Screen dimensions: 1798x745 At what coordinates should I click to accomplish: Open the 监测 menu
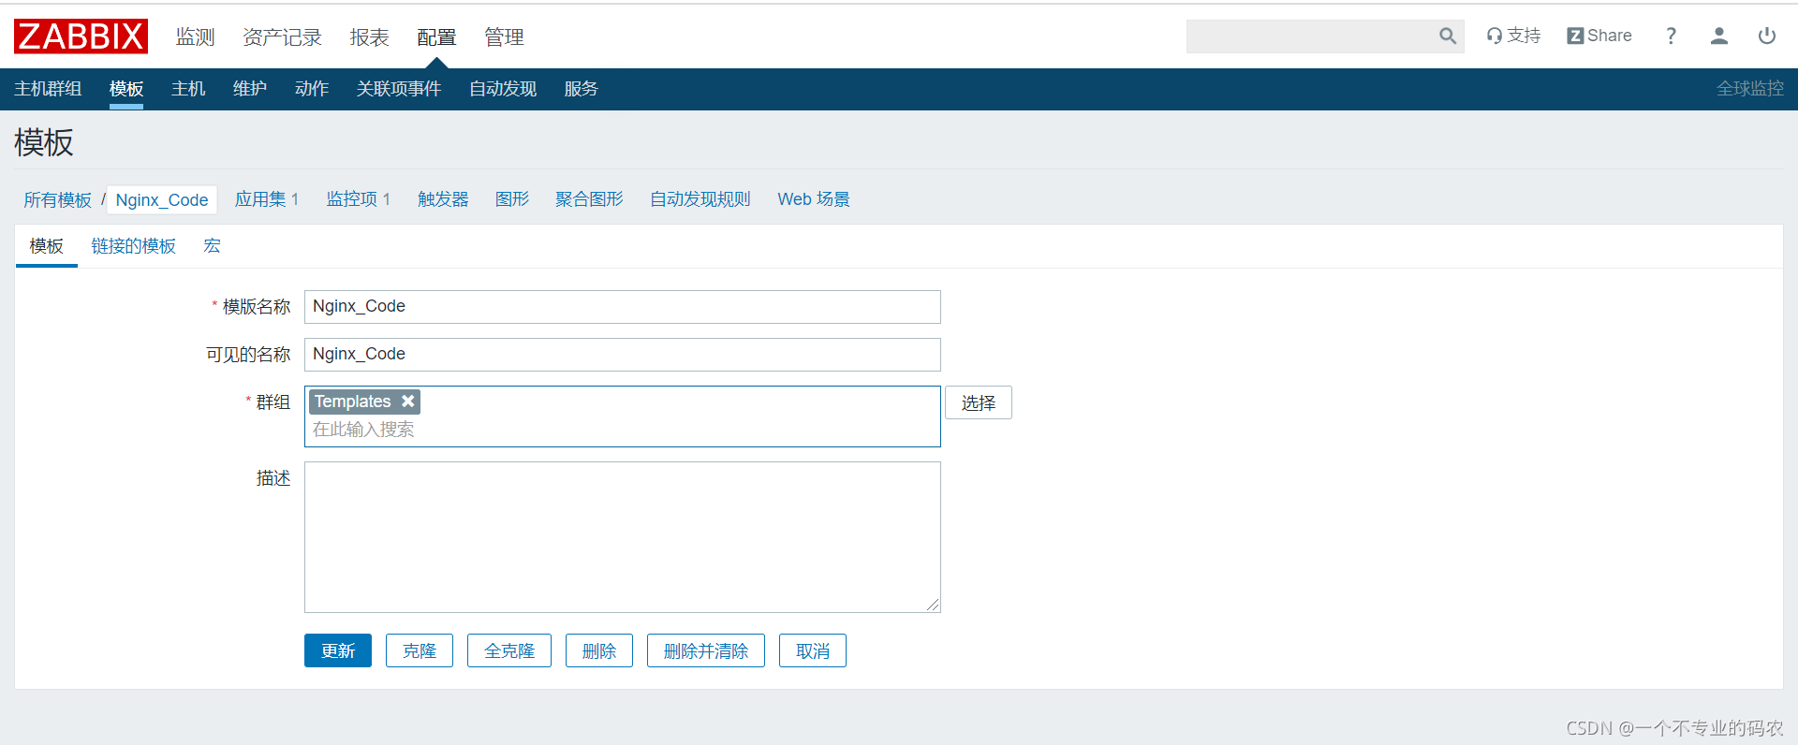(x=195, y=37)
